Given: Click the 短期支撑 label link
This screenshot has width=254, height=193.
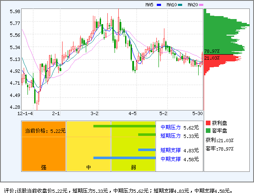Looking at the screenshot, I should (x=171, y=150).
